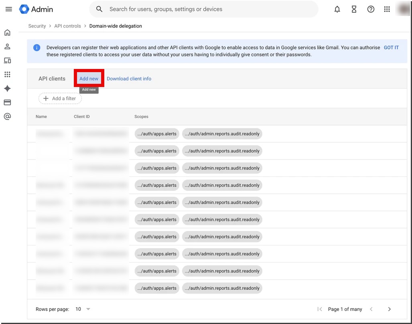Open the sparkle generative AI icon

coord(7,89)
